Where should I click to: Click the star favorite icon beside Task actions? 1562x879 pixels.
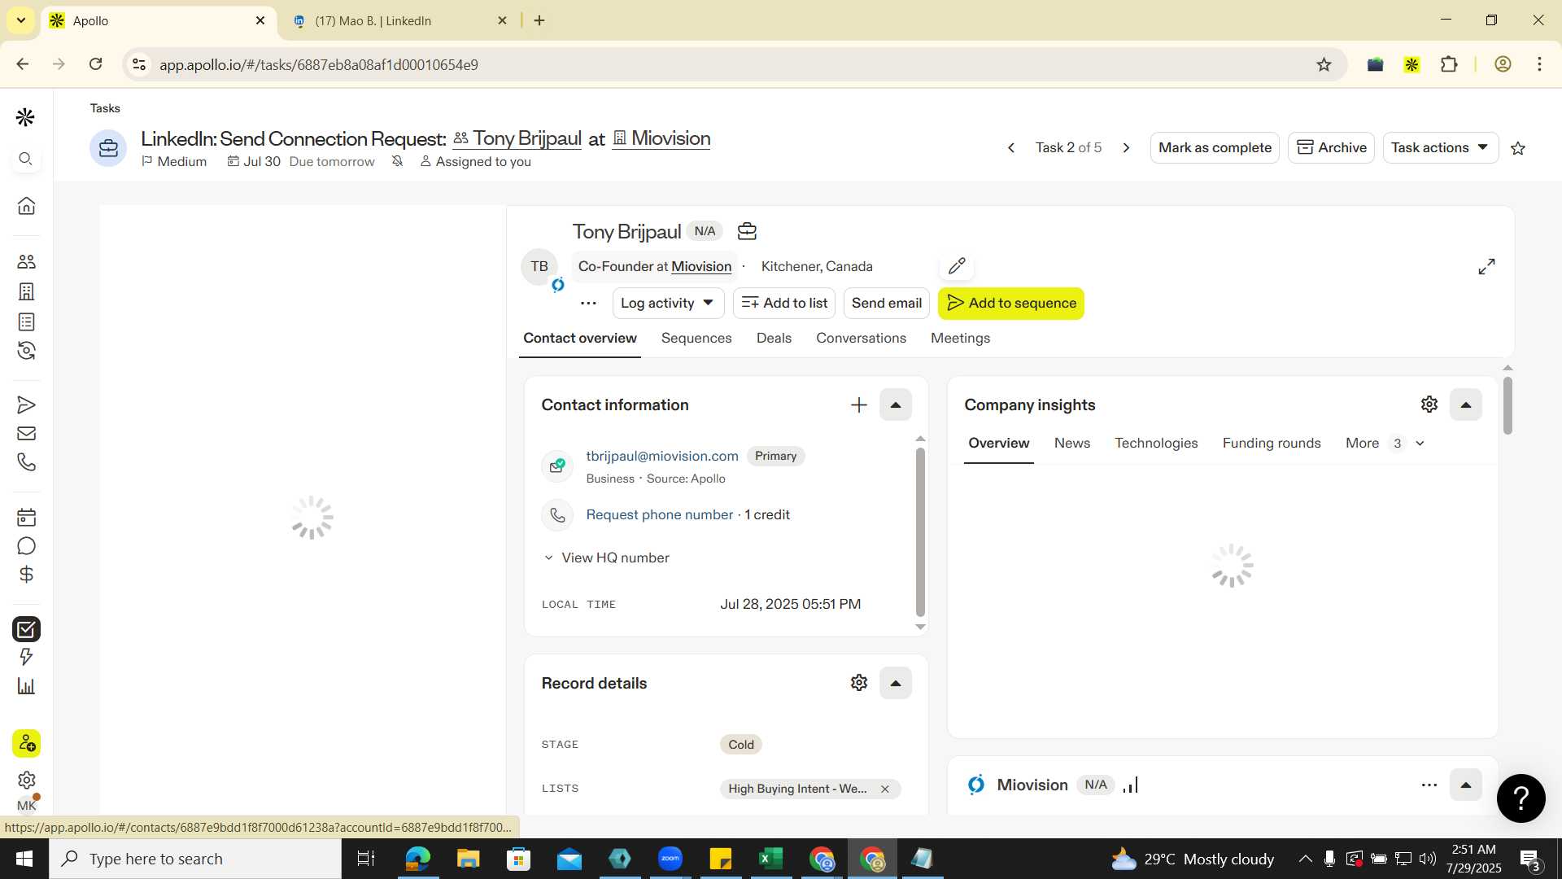pyautogui.click(x=1518, y=148)
